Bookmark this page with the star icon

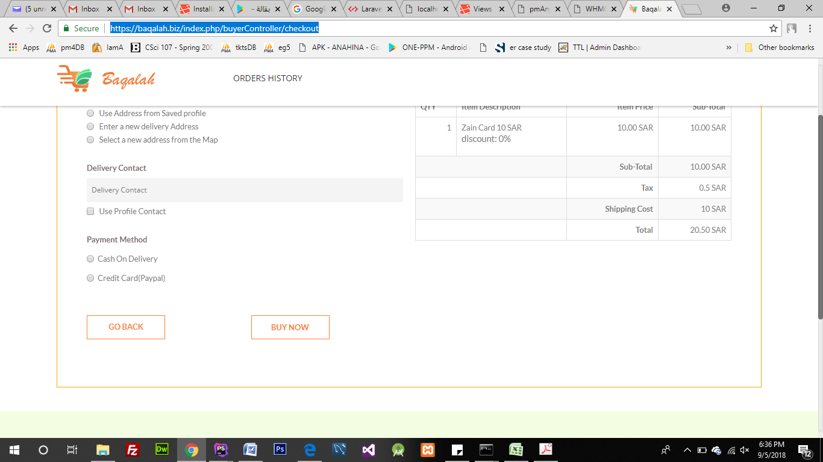click(x=774, y=28)
